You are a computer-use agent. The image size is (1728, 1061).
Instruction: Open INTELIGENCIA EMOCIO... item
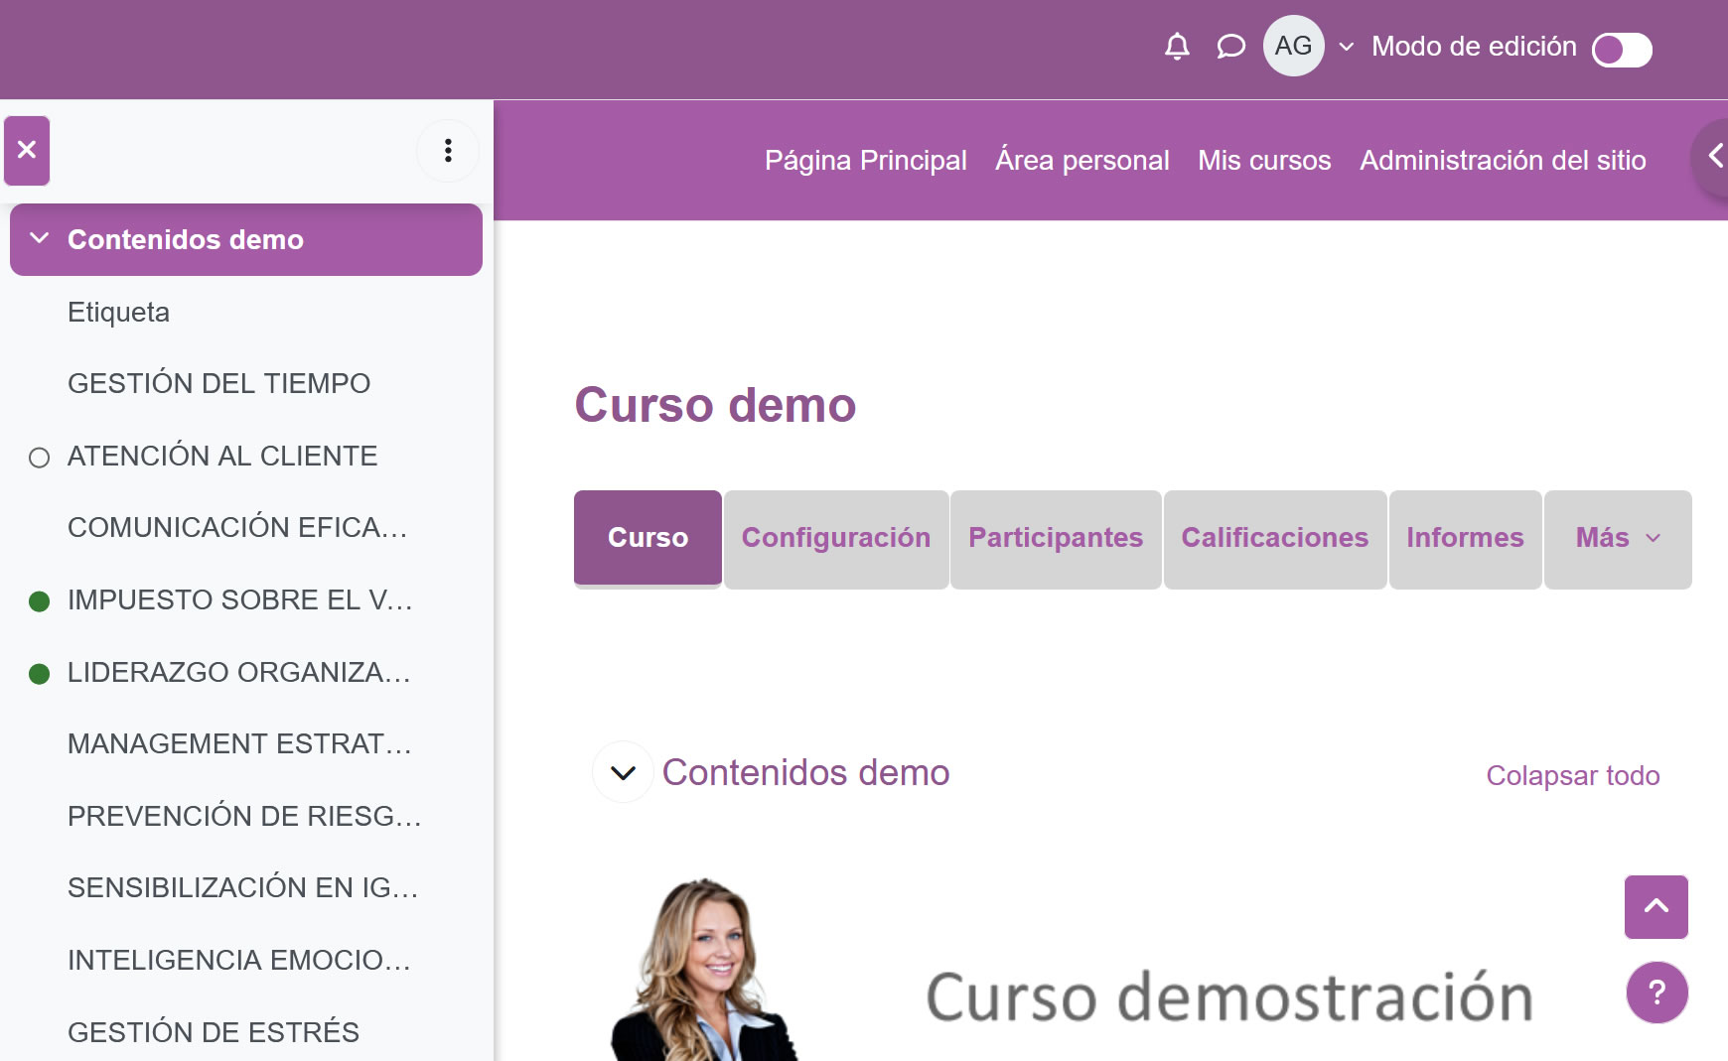point(238,960)
